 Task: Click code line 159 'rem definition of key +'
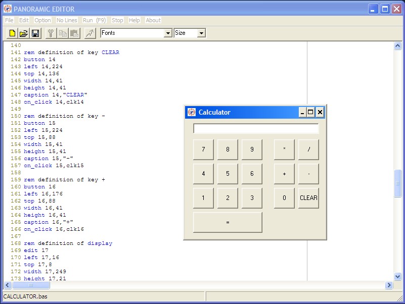[x=64, y=180]
